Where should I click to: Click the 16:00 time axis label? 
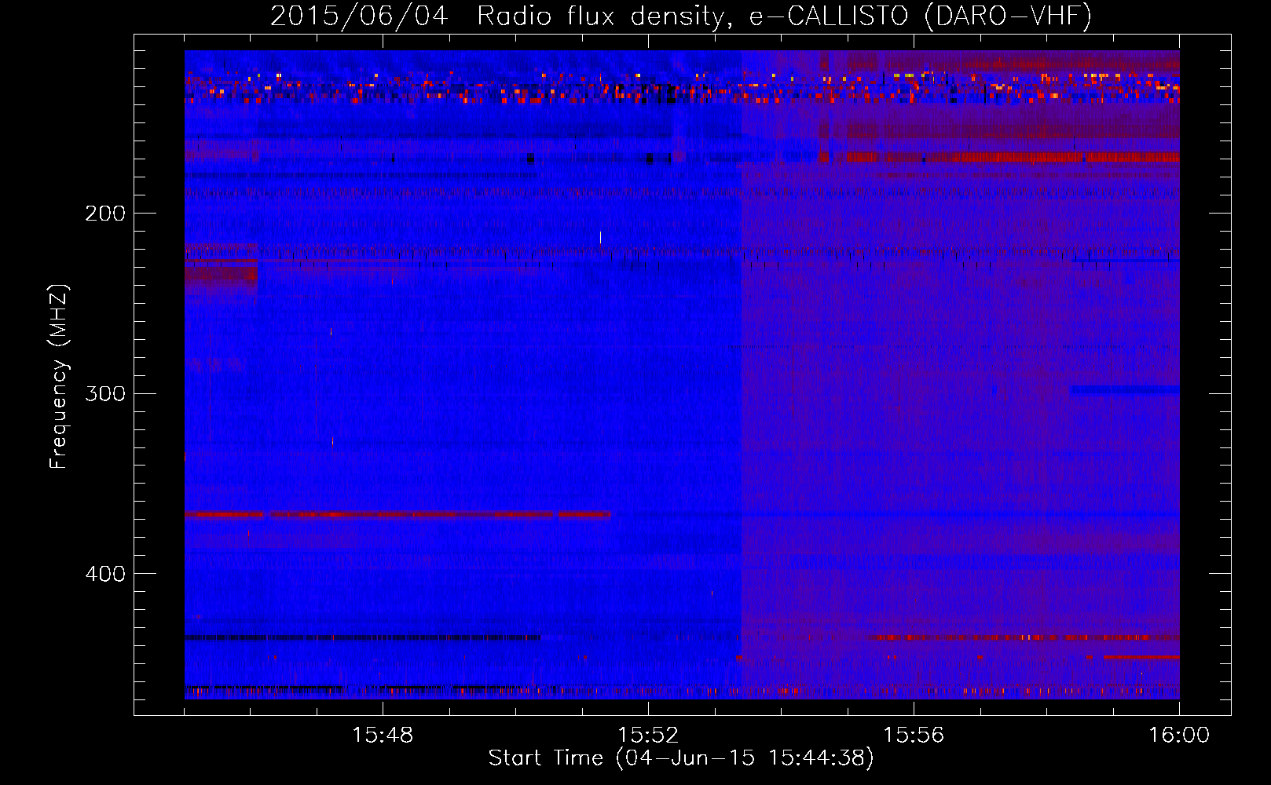(1179, 736)
